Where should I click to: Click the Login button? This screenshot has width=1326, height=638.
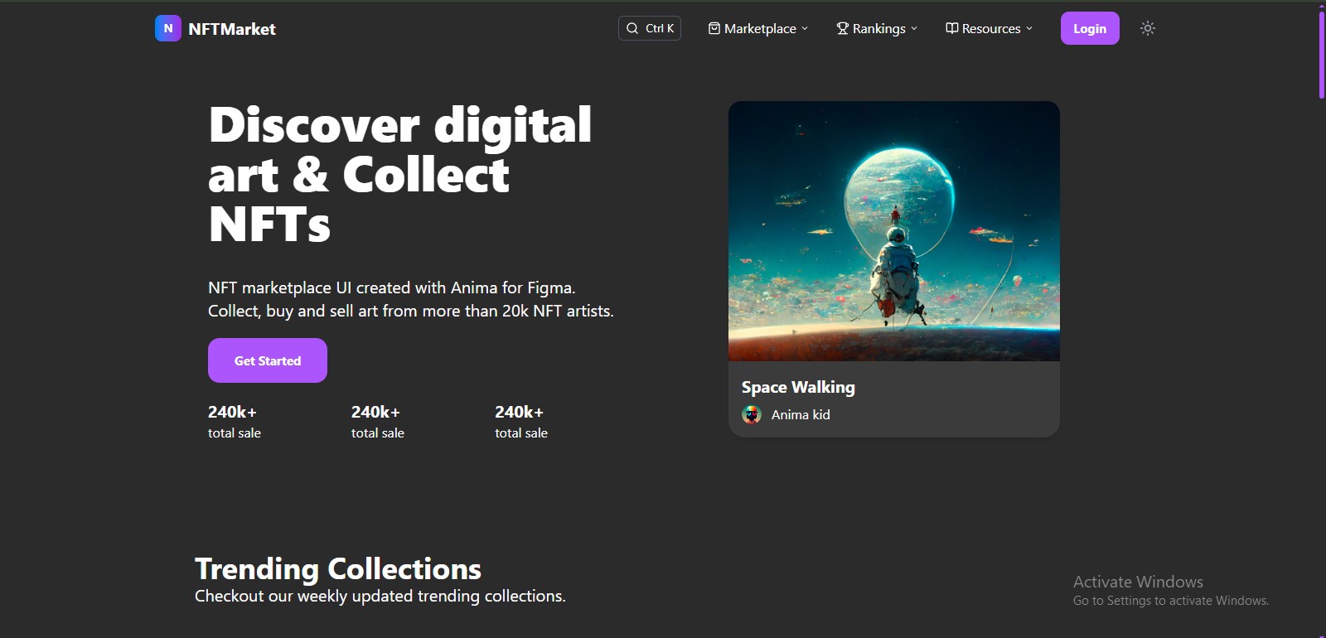click(x=1090, y=28)
